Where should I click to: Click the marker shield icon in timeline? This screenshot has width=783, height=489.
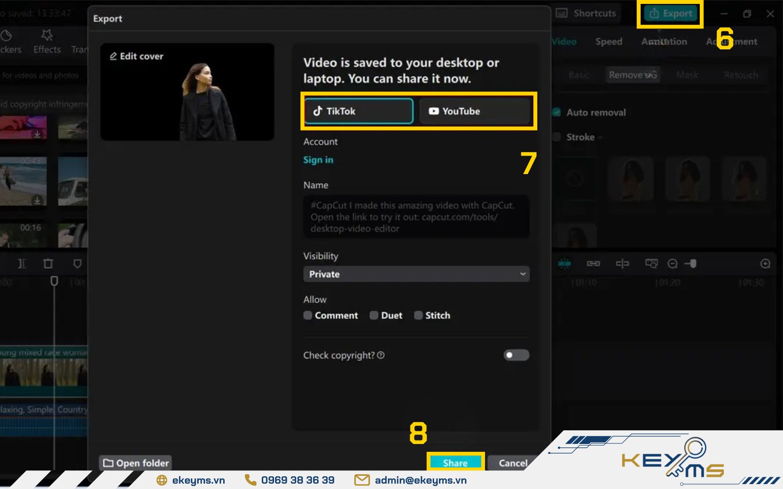[77, 264]
